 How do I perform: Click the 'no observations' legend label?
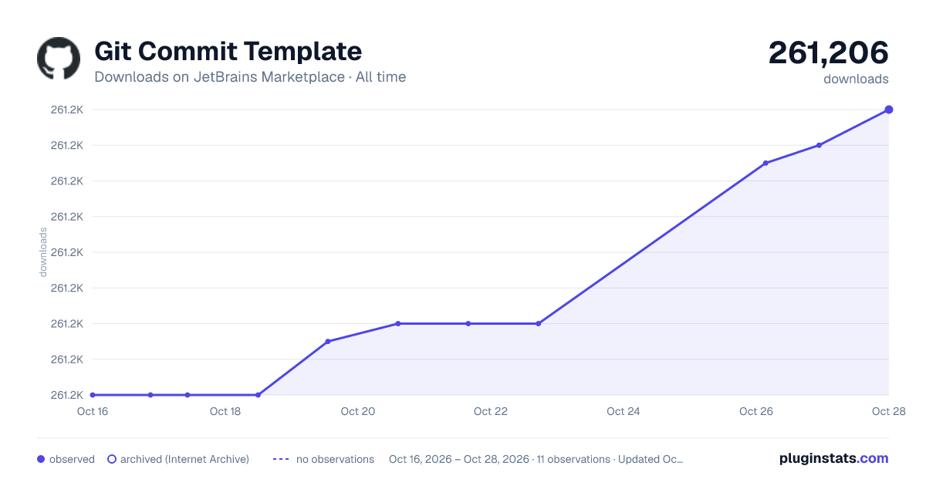(x=335, y=459)
